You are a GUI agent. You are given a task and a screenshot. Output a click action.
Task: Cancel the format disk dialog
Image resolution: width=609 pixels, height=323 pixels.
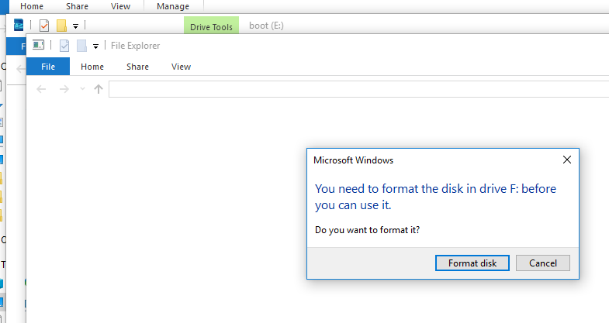tap(542, 263)
